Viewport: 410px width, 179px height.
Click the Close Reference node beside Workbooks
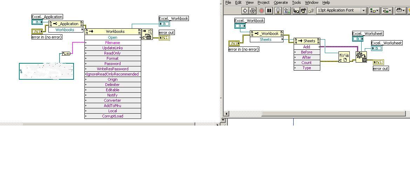[147, 35]
